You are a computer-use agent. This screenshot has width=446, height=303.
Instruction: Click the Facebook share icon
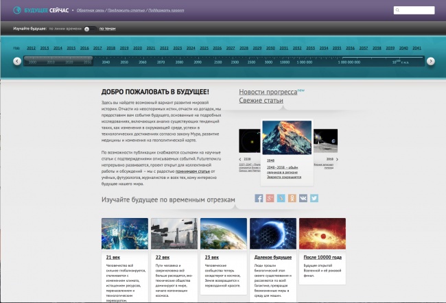(x=259, y=198)
